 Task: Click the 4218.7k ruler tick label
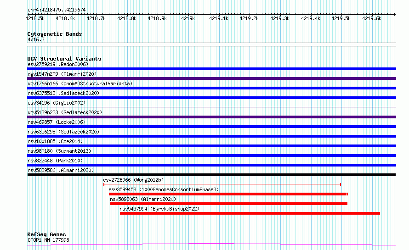96,18
